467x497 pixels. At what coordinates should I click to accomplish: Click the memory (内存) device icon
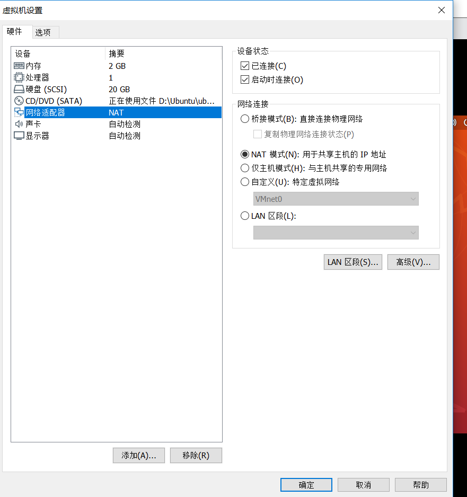coord(19,66)
